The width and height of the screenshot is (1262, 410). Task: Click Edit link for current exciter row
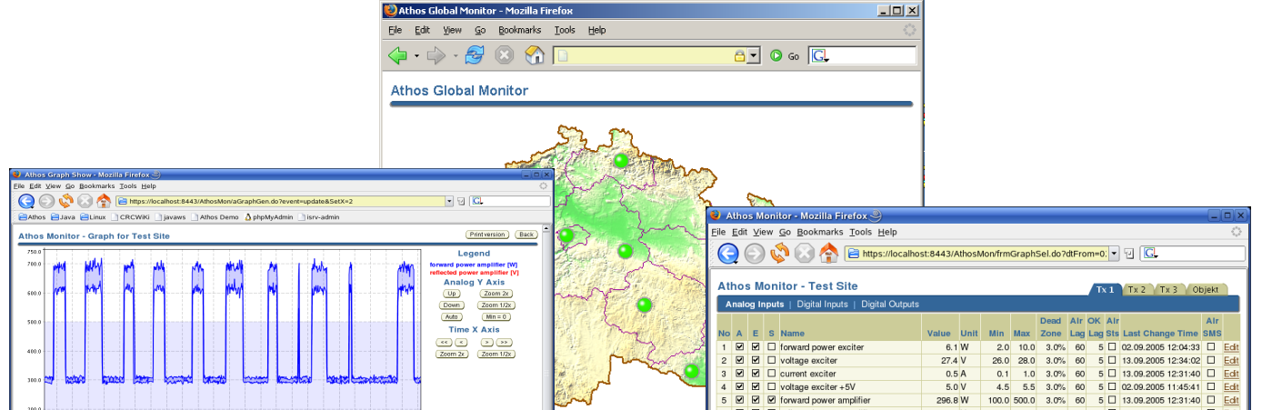coord(1231,374)
